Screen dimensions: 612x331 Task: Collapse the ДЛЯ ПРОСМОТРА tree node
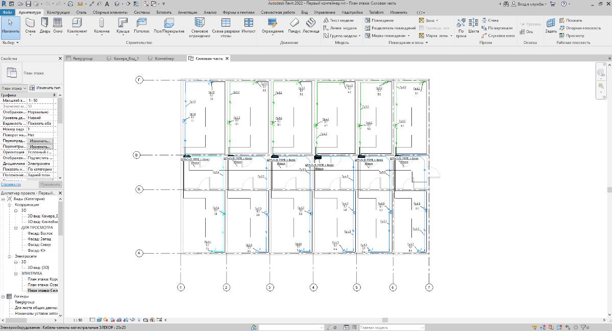[16, 228]
